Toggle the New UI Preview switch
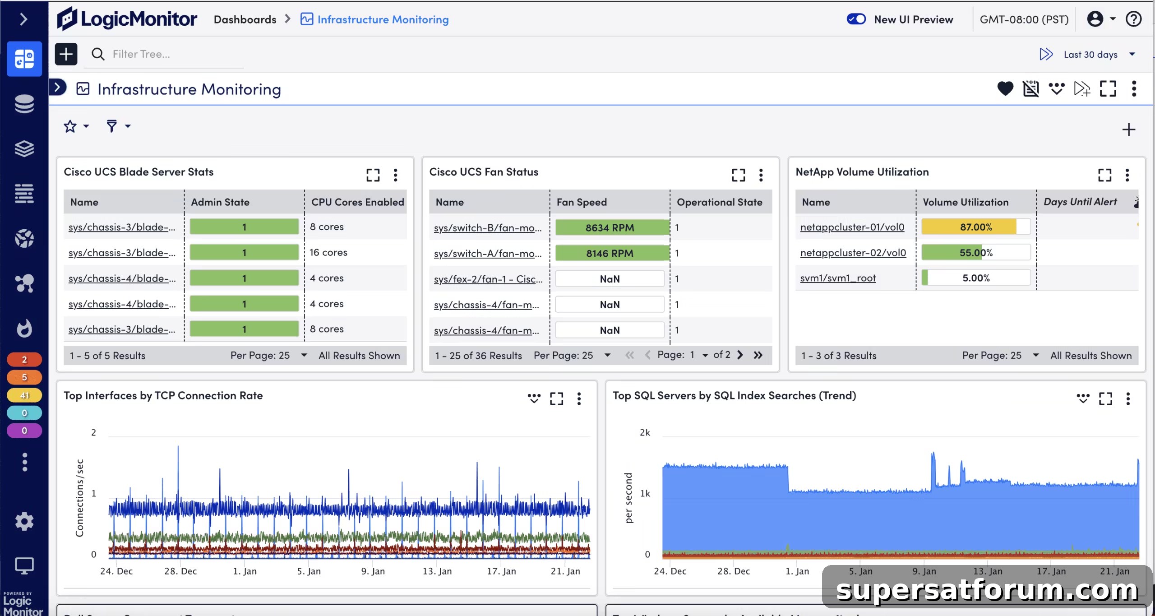 [856, 19]
